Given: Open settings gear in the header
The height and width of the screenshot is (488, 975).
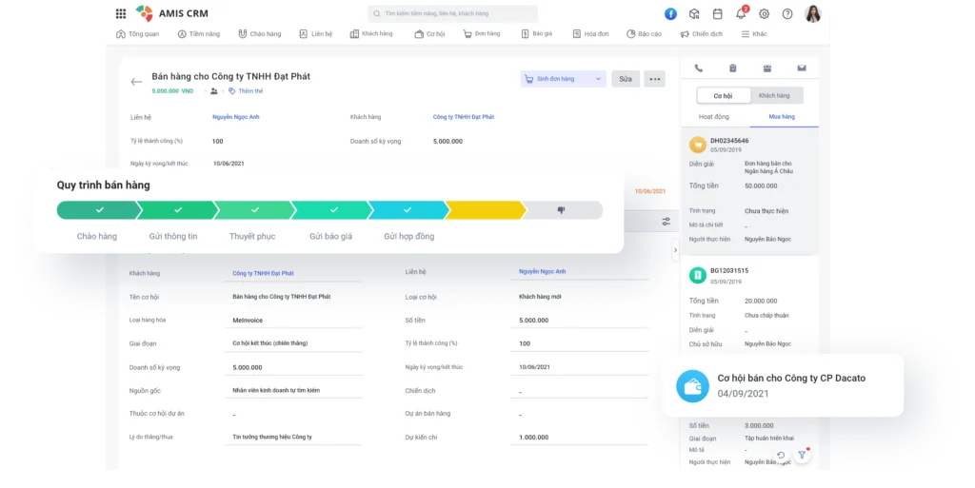Looking at the screenshot, I should (764, 13).
